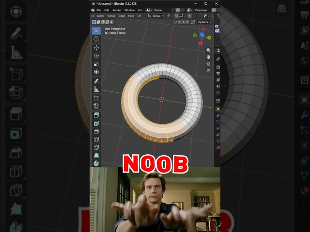This screenshot has width=310, height=232.
Task: Switch perspective/orthographic with the grid icon
Action: click(x=208, y=71)
